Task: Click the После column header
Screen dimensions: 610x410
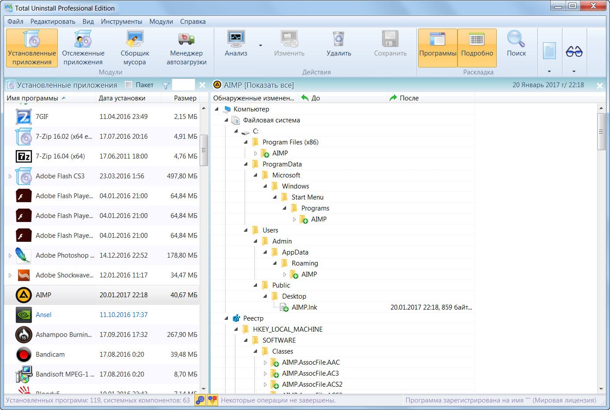Action: click(431, 98)
